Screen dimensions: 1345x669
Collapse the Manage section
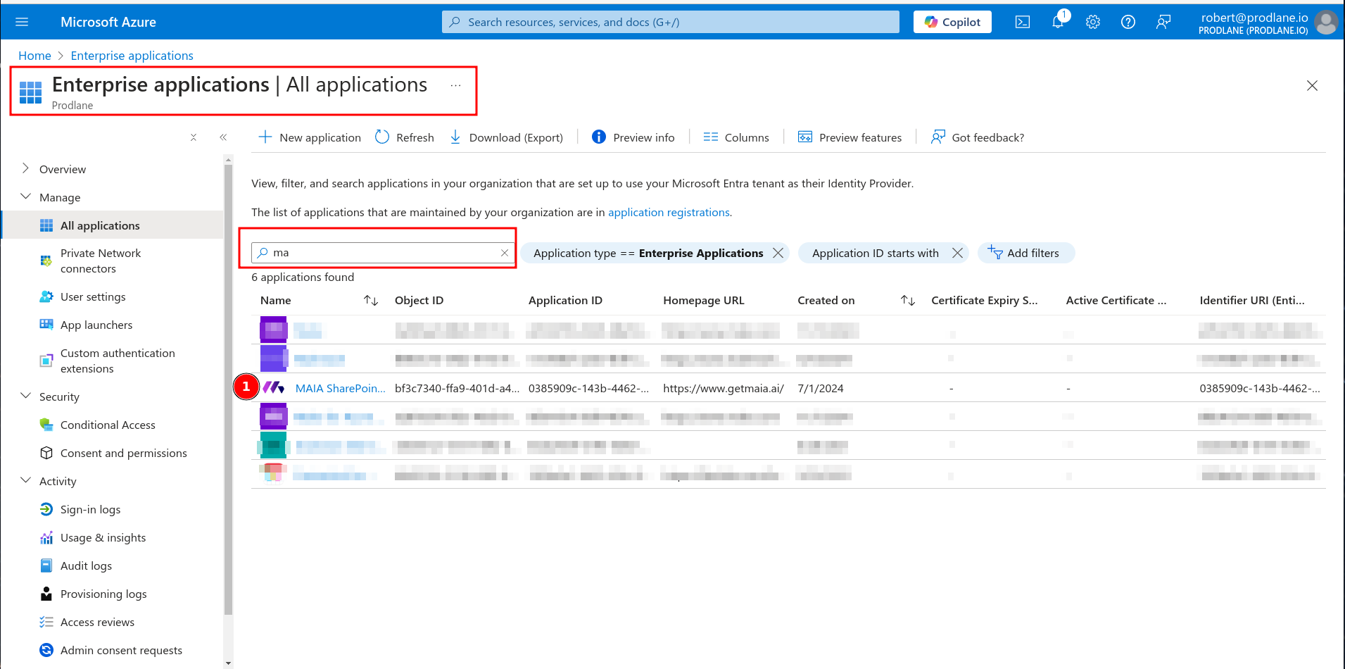(25, 196)
